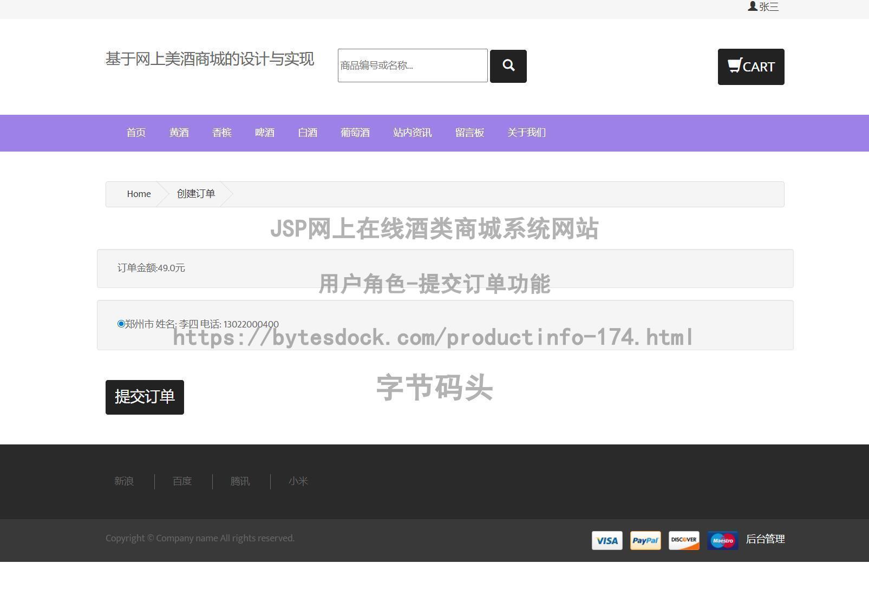
Task: Open the 首页 navigation menu item
Action: point(135,133)
